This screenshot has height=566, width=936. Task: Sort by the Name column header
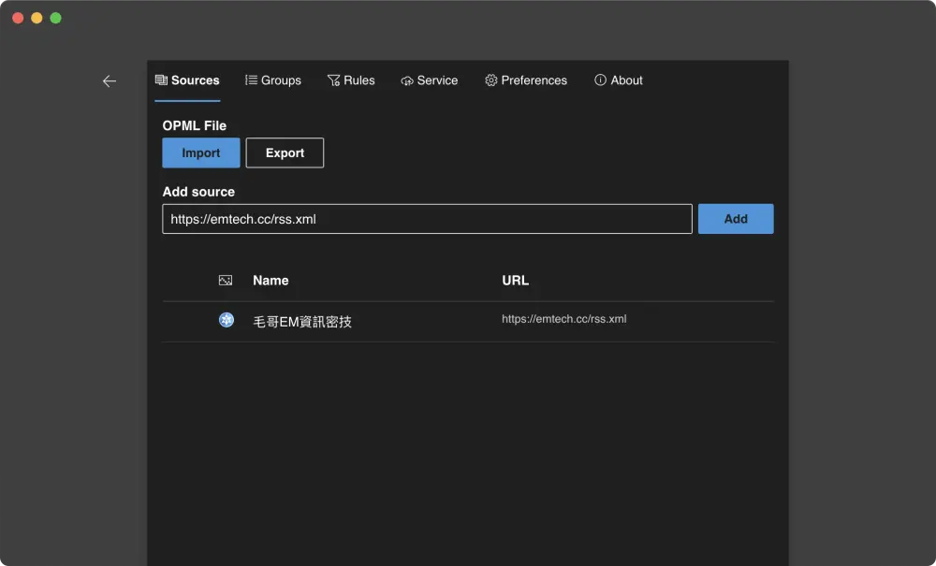coord(271,281)
